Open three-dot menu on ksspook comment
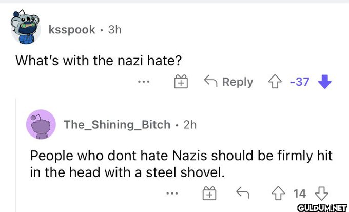Viewport: 349px width, 212px height. click(144, 82)
